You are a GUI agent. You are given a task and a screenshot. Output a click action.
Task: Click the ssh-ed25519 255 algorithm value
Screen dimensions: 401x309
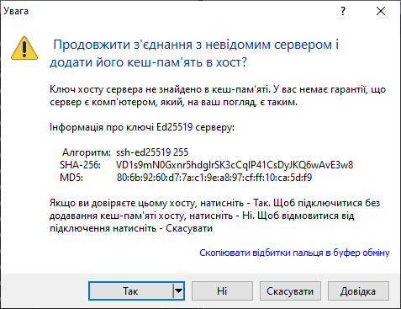152,152
